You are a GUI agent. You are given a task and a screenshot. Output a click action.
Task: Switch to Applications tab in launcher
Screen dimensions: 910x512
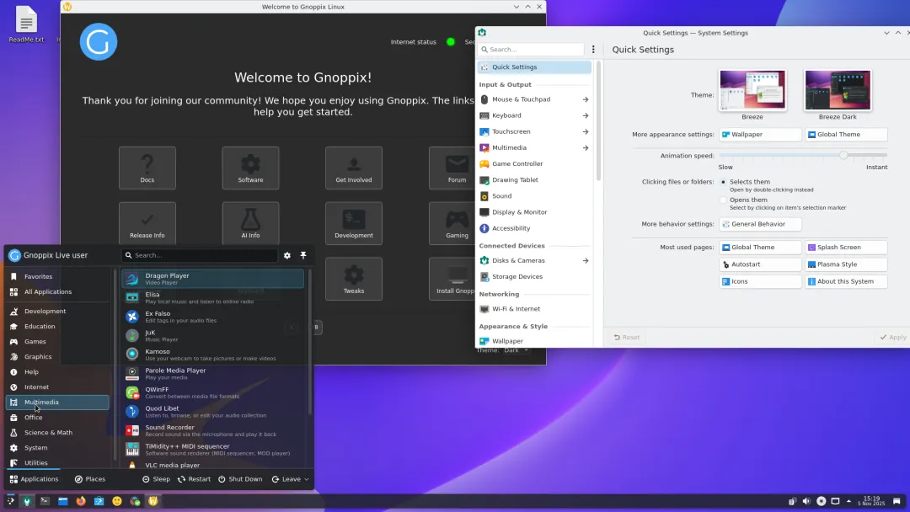(34, 479)
